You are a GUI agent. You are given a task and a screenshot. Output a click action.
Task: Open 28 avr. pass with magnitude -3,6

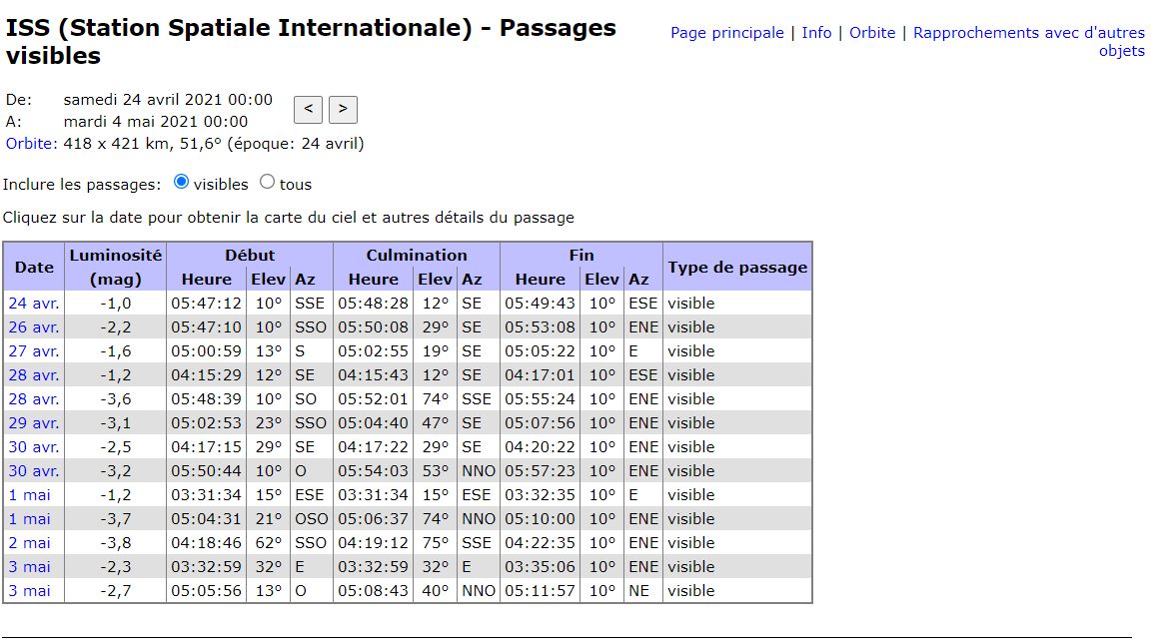tap(34, 399)
